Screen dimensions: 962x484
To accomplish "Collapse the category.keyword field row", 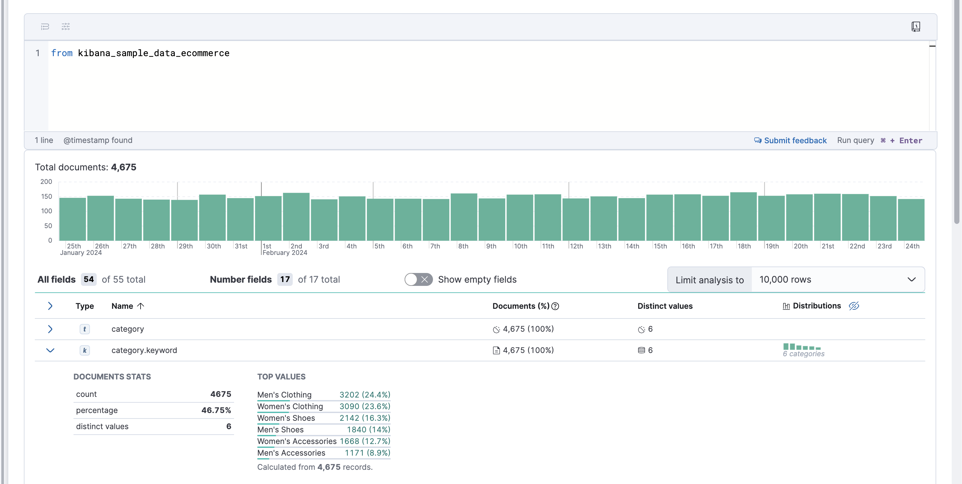I will (50, 350).
